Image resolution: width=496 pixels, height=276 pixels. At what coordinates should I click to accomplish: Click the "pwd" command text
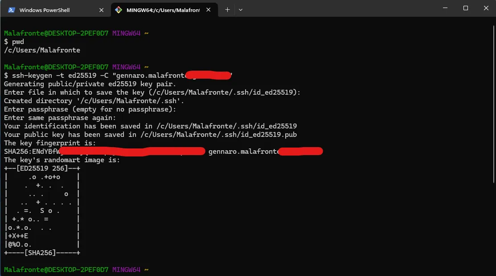pyautogui.click(x=18, y=42)
